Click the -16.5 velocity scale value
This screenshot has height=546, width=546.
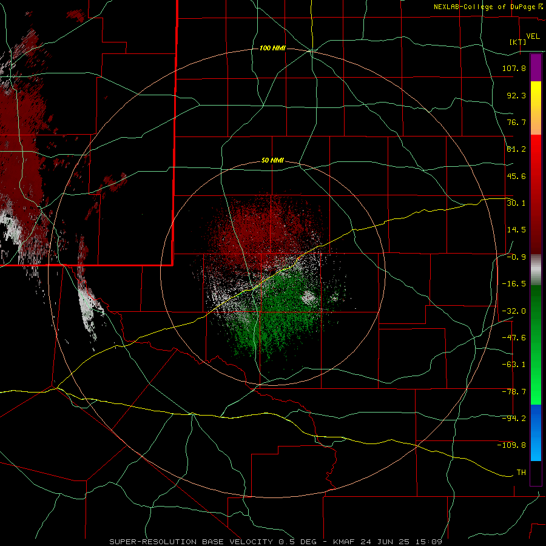coord(514,284)
